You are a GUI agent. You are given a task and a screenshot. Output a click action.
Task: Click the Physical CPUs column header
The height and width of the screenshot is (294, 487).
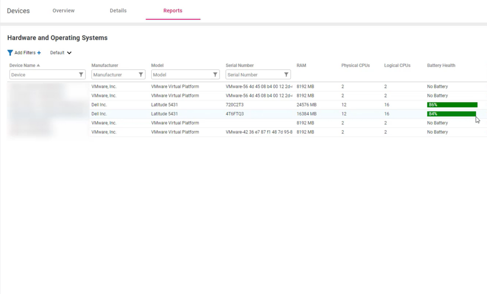(x=355, y=66)
